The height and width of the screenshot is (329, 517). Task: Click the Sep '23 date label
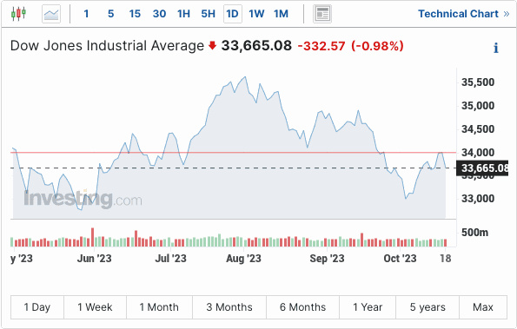point(327,259)
